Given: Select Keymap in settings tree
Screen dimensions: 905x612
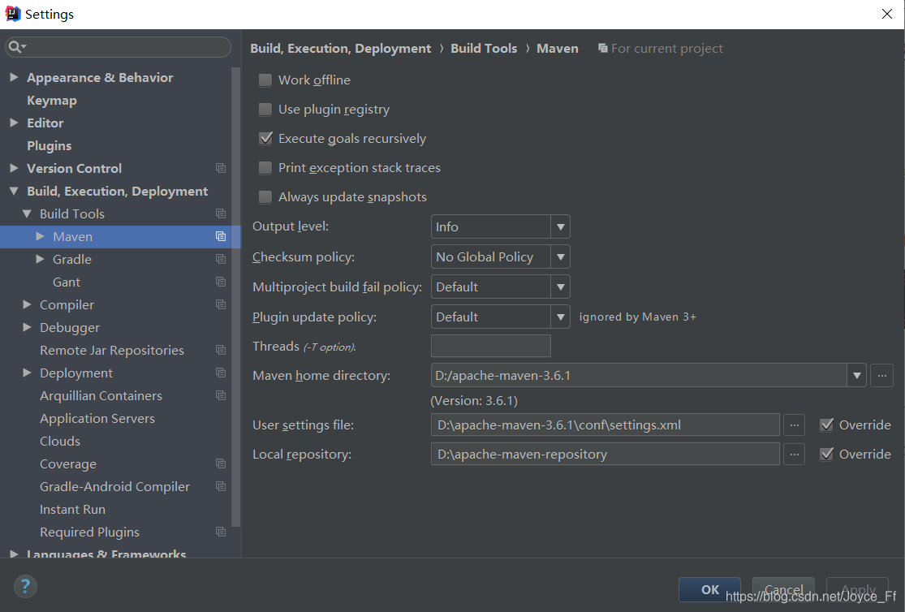Looking at the screenshot, I should (x=52, y=101).
